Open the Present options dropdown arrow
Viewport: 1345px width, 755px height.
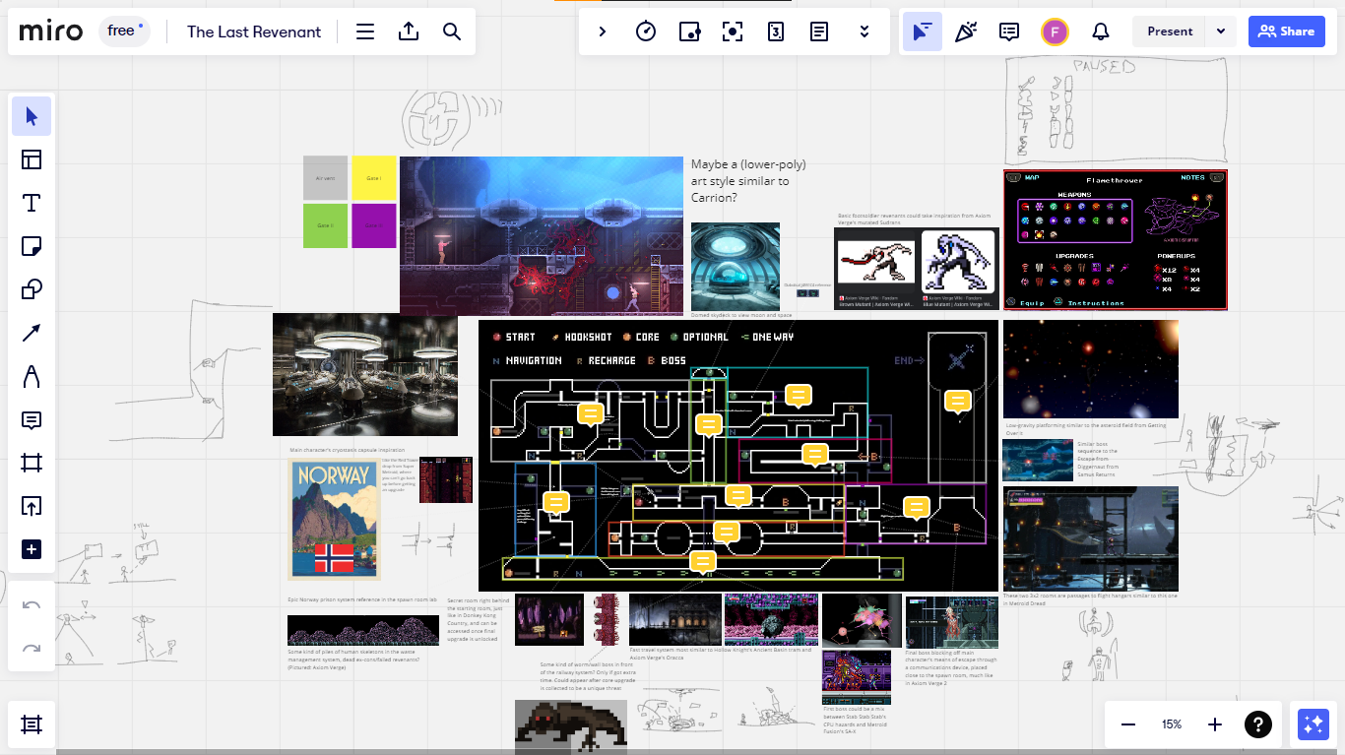1221,31
